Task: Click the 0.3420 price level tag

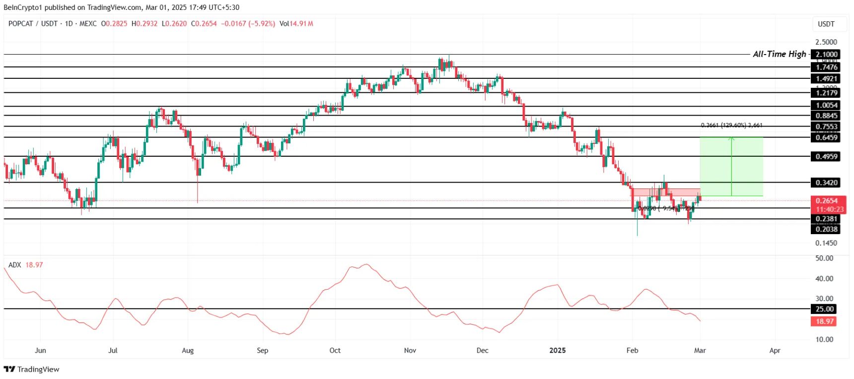Action: pos(827,183)
